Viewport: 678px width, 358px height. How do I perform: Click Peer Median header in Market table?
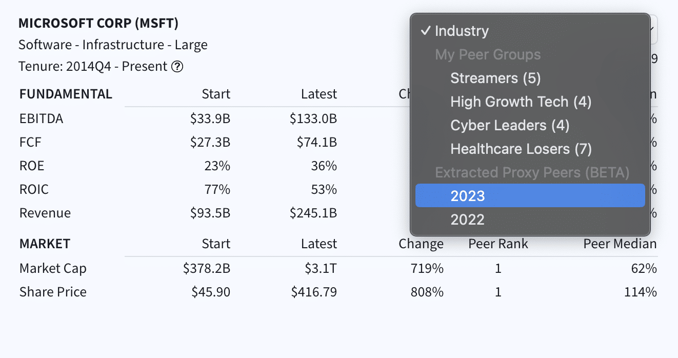click(620, 244)
